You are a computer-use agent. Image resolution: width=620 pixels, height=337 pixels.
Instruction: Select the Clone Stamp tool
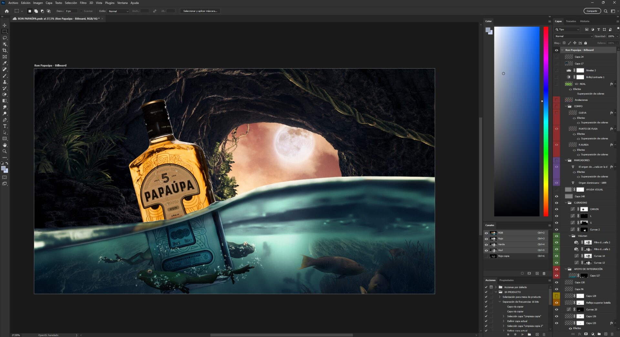(x=5, y=82)
